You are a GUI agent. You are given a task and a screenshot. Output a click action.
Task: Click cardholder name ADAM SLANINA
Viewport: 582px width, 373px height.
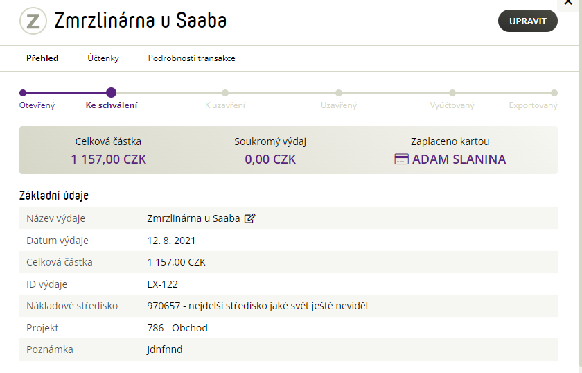coord(459,159)
